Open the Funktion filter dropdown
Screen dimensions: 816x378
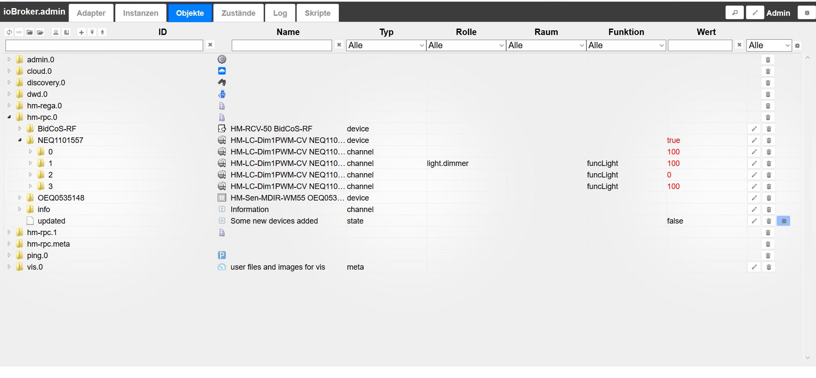coord(626,45)
